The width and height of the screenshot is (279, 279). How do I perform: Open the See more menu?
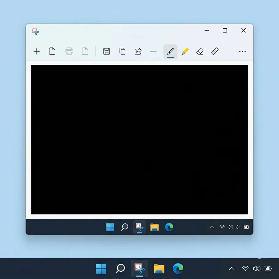(242, 51)
